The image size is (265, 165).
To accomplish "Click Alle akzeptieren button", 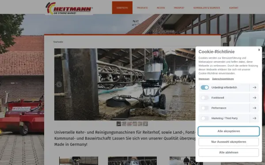I will point(228,131).
